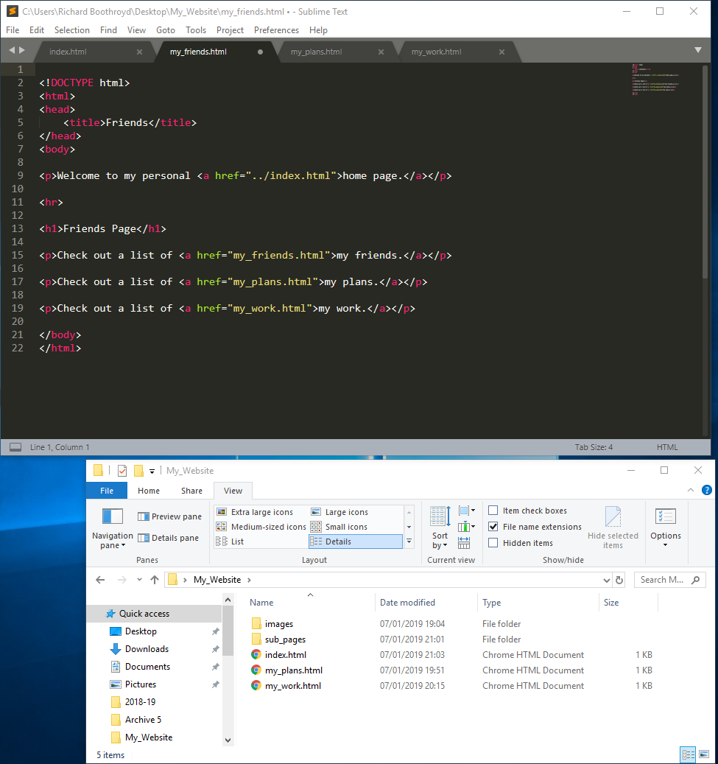Enable Item check boxes
Image resolution: width=718 pixels, height=764 pixels.
pos(493,510)
